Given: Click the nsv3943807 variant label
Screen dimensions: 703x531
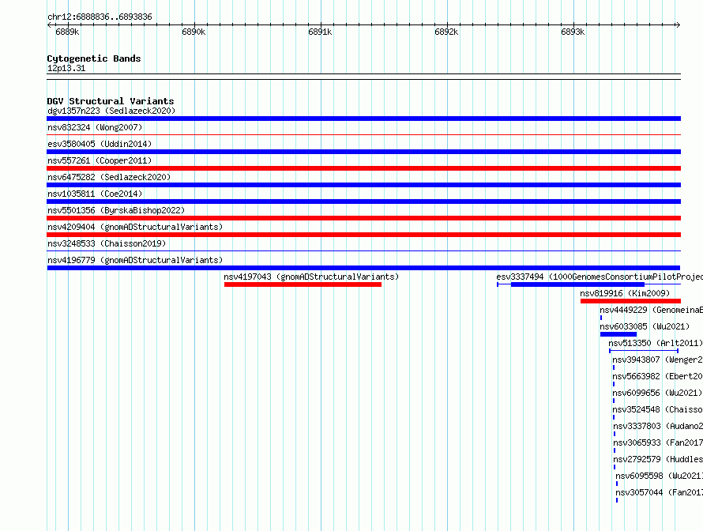Looking at the screenshot, I should (658, 360).
